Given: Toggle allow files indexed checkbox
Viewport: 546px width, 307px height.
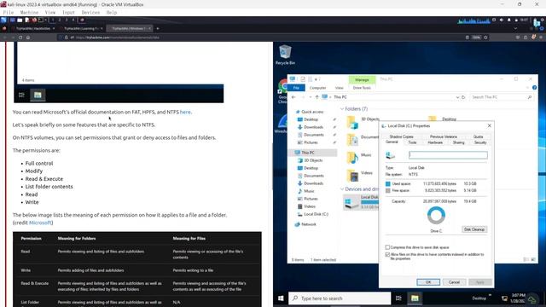Looking at the screenshot, I should tap(387, 255).
